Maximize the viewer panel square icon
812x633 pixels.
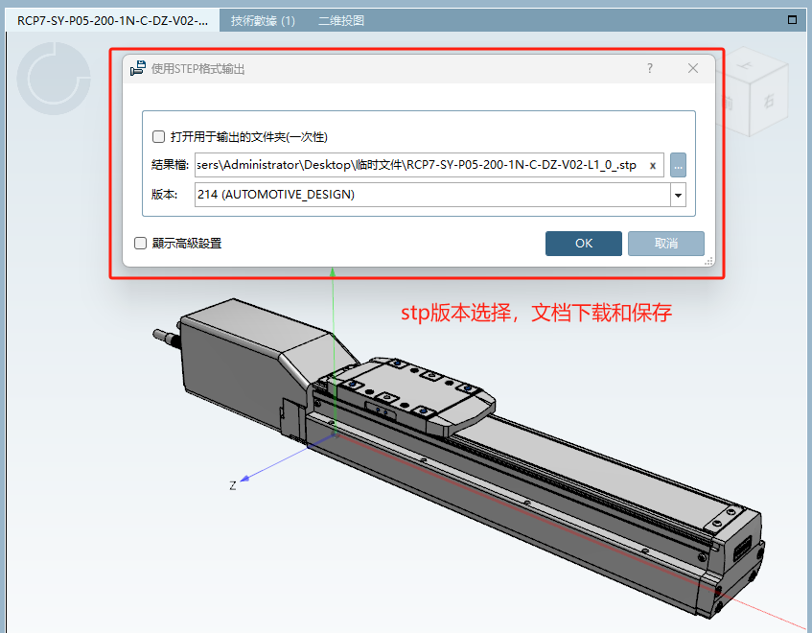tap(792, 20)
